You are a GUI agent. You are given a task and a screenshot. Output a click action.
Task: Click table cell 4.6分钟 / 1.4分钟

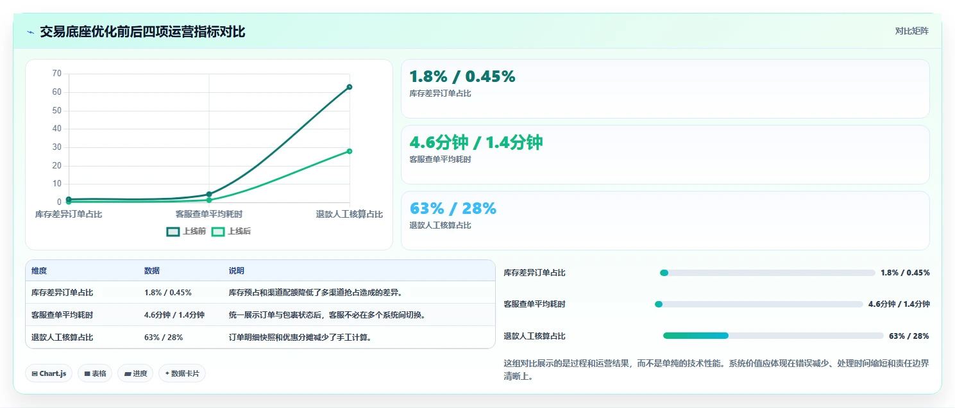[x=174, y=315]
